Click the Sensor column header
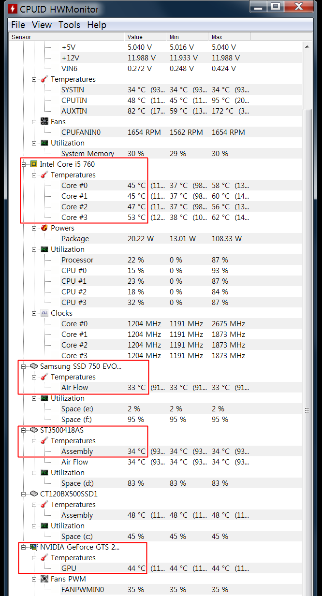 [67, 37]
